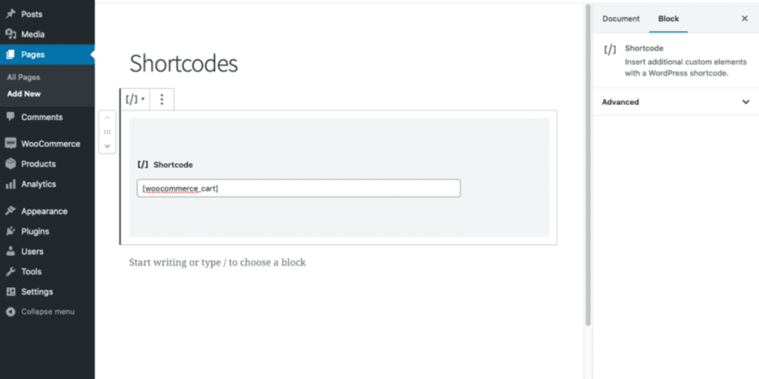Click the Users person icon

[x=10, y=252]
